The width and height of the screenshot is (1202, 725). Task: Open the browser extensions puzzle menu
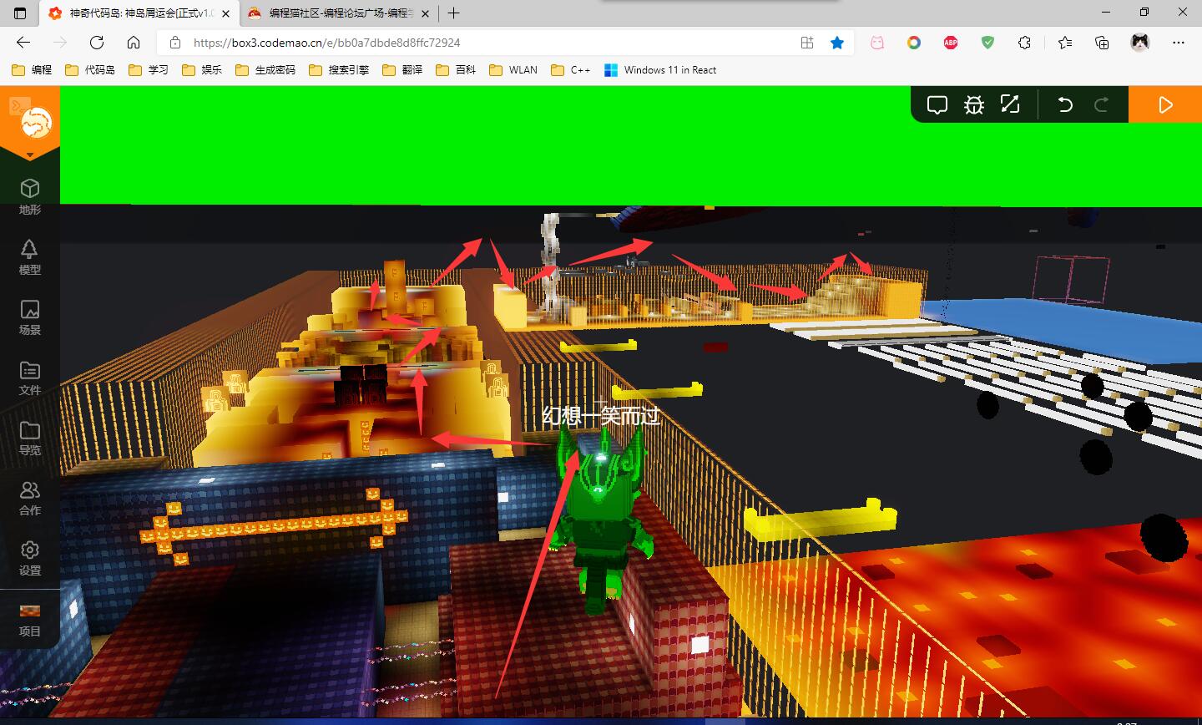[1024, 43]
